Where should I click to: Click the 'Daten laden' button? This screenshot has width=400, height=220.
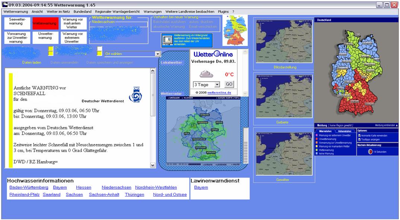pos(32,63)
